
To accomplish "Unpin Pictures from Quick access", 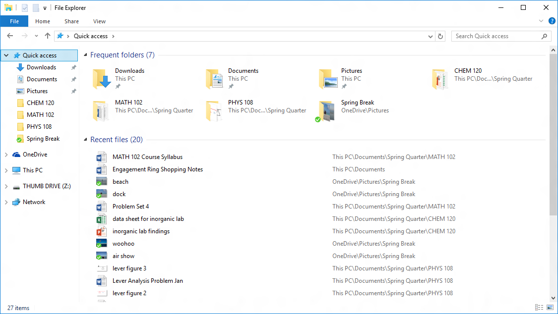I will [x=73, y=91].
